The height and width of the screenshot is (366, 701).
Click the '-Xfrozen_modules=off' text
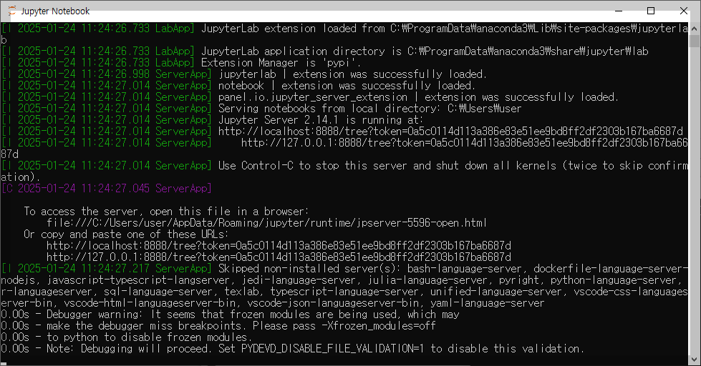pos(379,326)
